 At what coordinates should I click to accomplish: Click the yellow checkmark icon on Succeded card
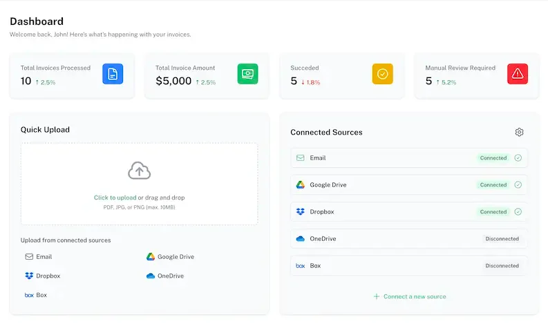coord(383,74)
